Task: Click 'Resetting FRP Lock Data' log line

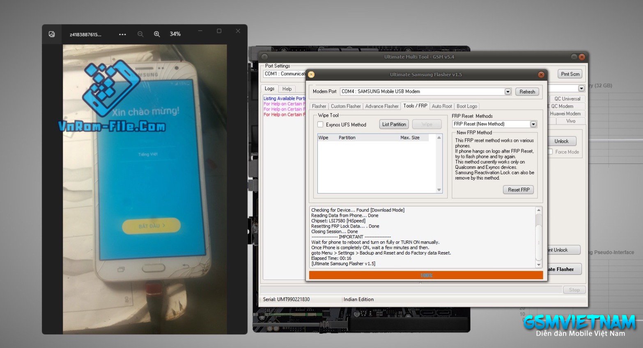Action: 345,226
